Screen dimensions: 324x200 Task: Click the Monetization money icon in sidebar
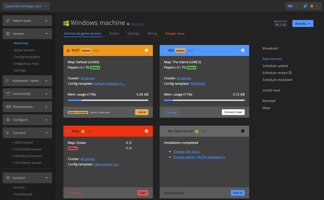pyautogui.click(x=8, y=107)
